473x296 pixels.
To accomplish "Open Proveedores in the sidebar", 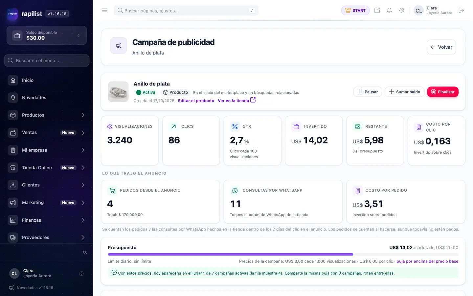I will 47,237.
